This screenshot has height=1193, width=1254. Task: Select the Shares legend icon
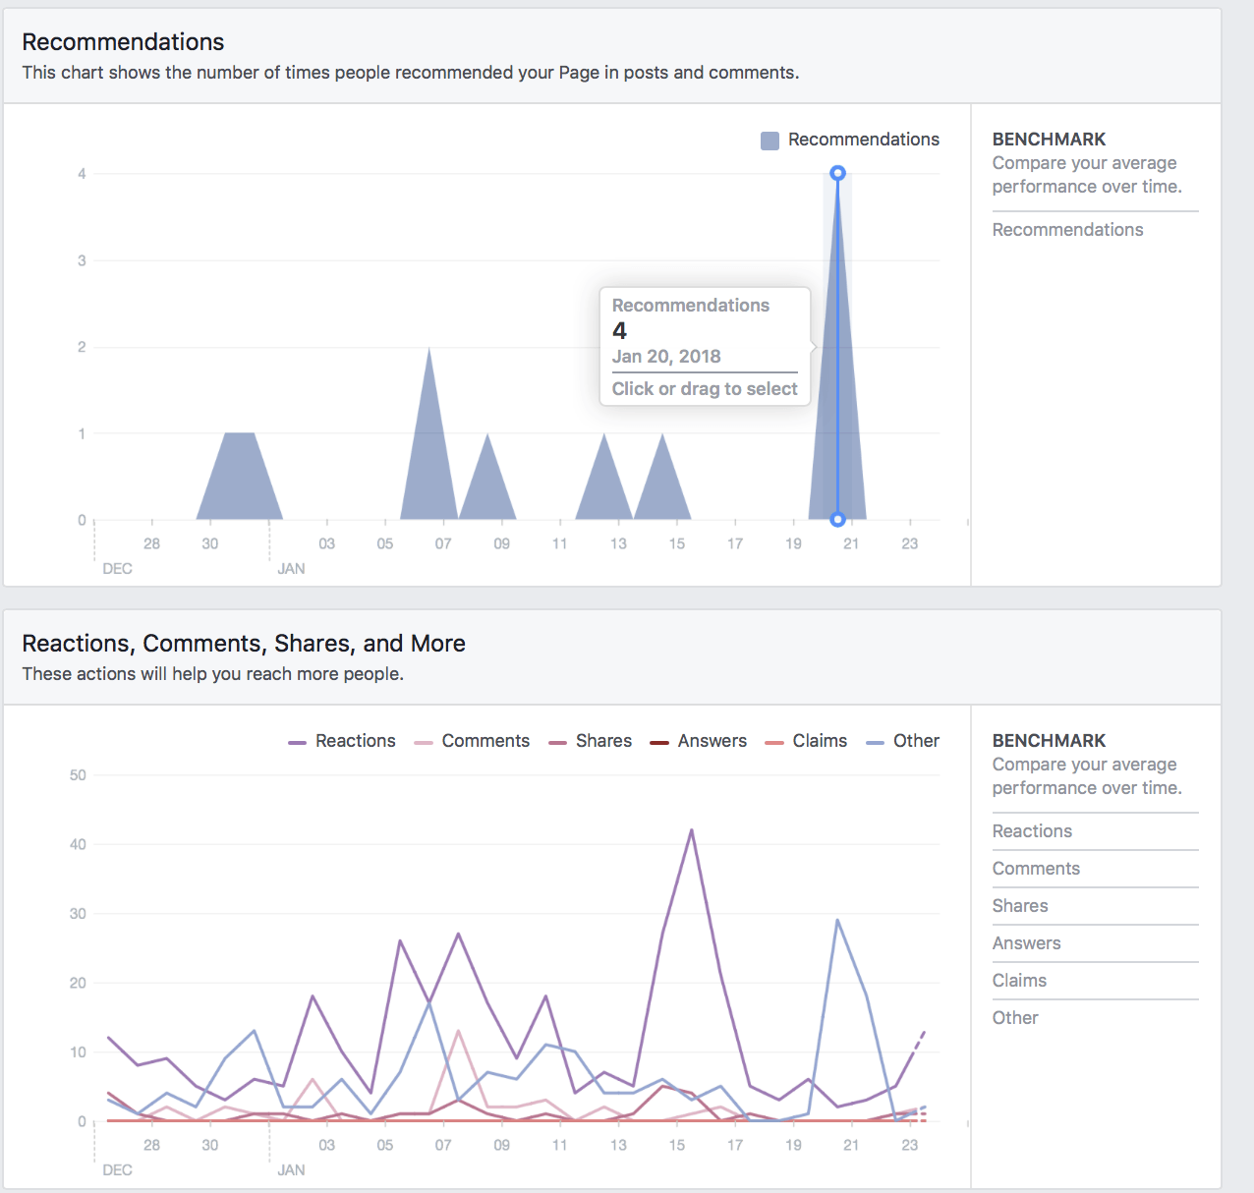(558, 741)
